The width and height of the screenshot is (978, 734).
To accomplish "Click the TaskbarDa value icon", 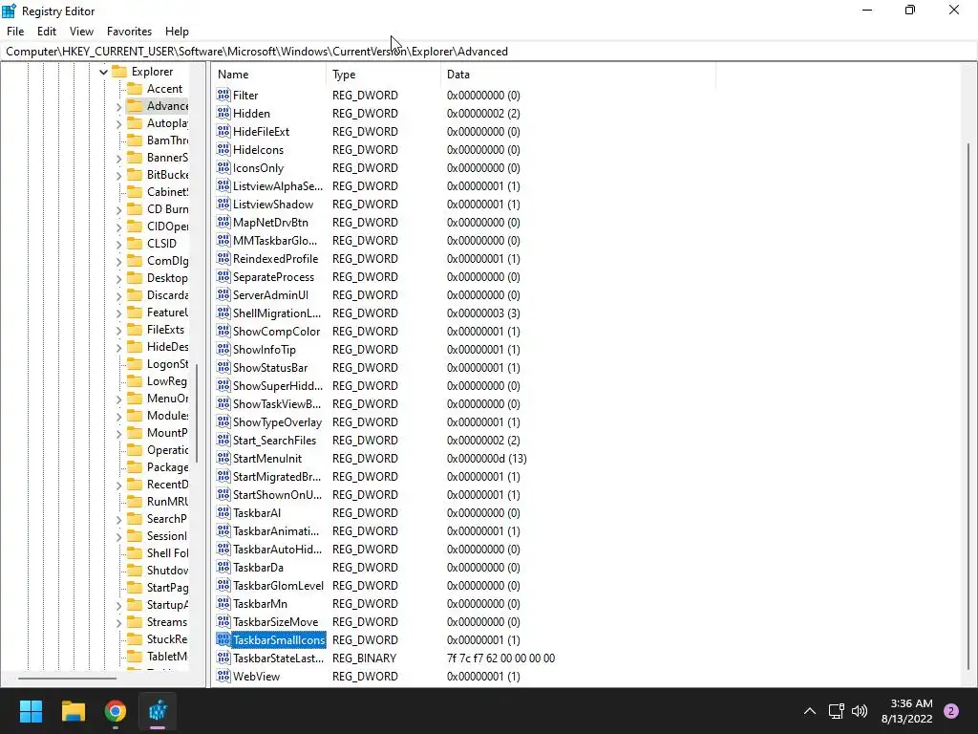I will point(223,567).
